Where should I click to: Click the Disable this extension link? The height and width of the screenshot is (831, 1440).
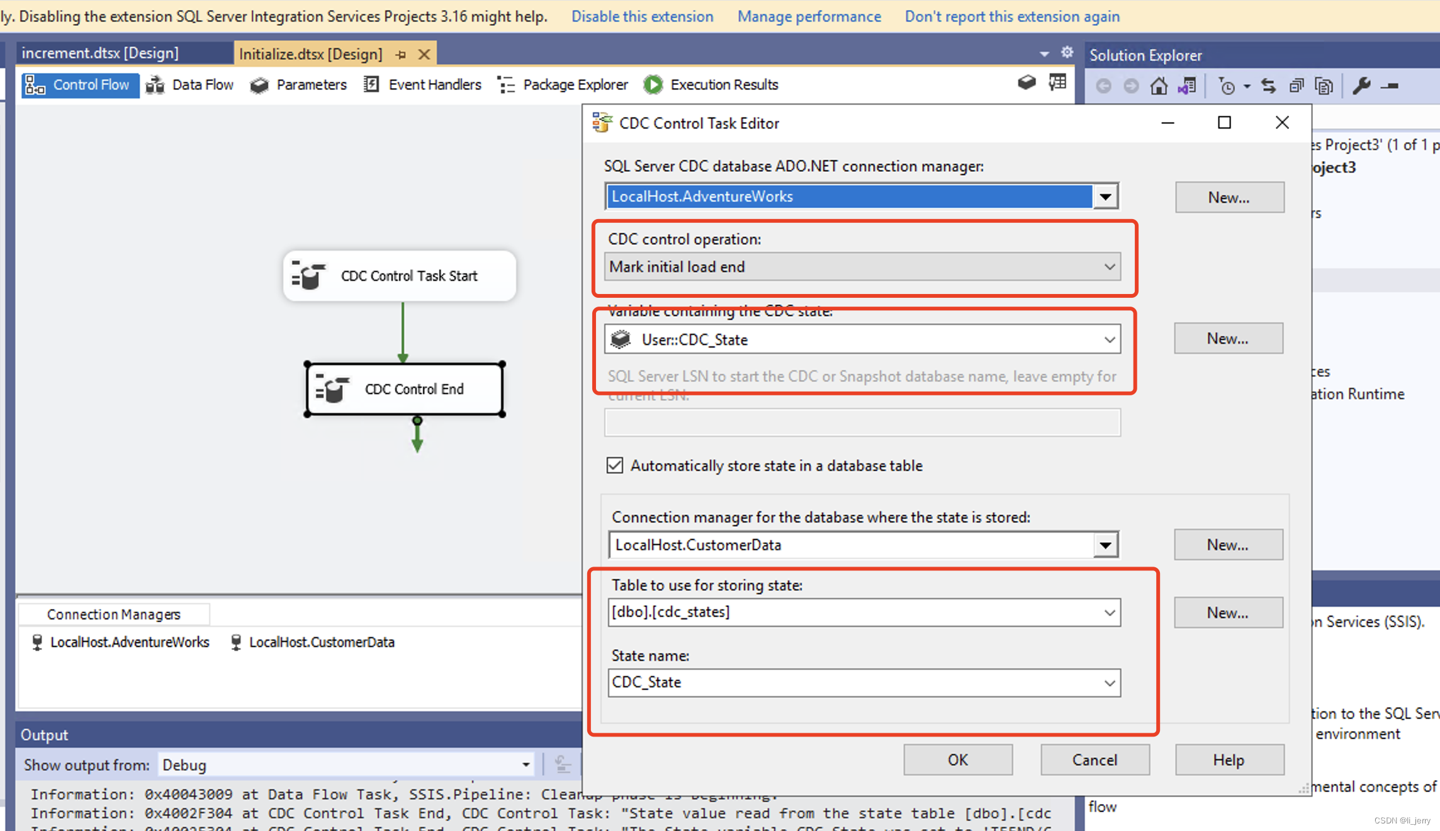tap(642, 16)
